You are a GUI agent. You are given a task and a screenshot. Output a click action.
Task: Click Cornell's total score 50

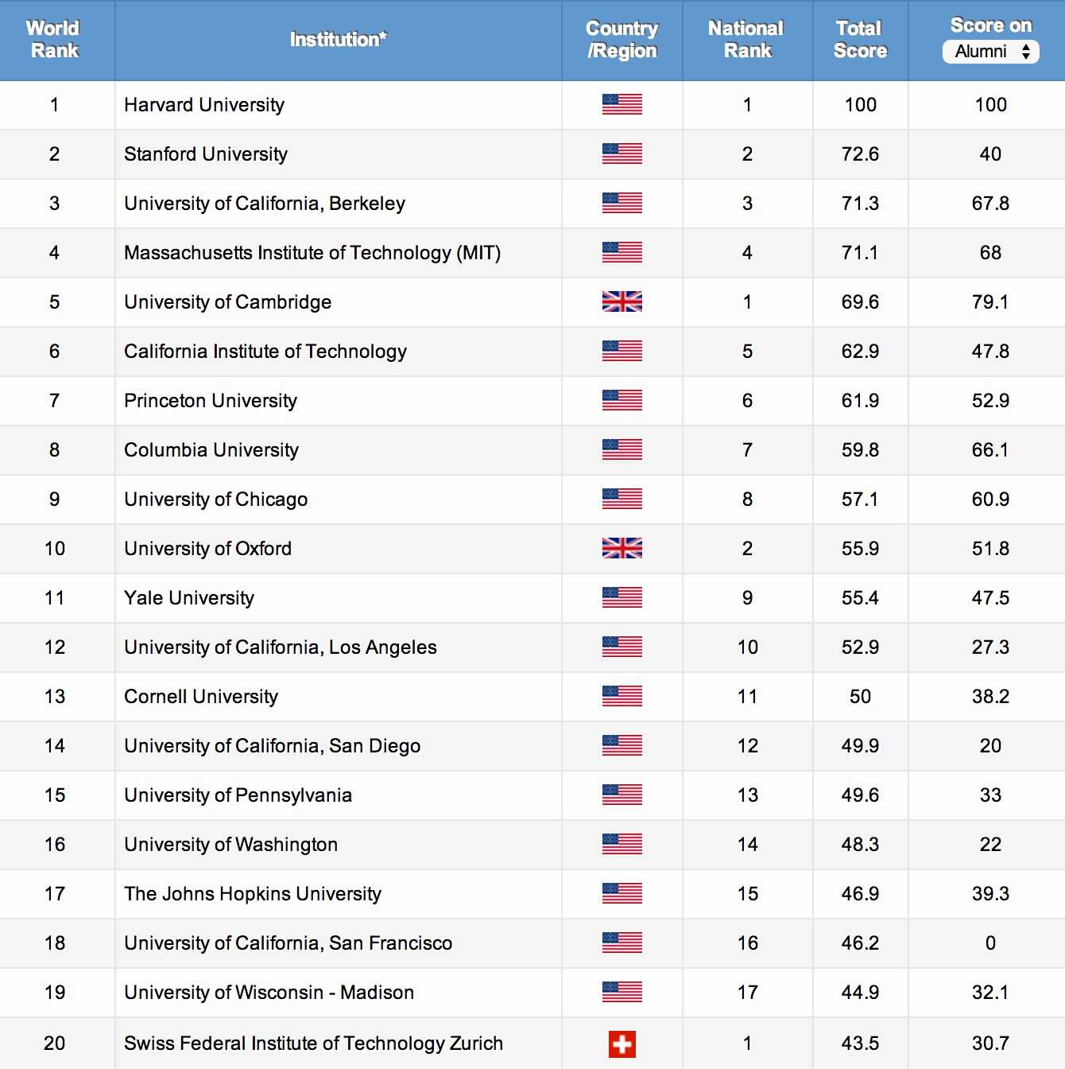(x=860, y=697)
